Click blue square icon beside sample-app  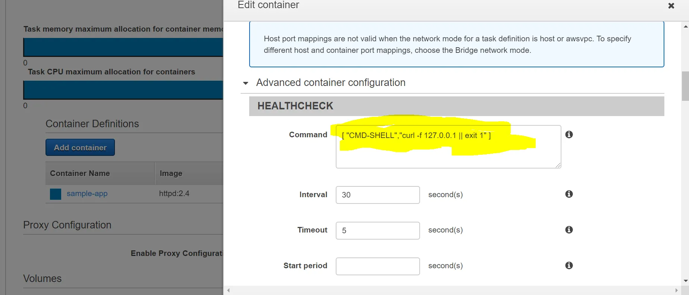pyautogui.click(x=56, y=194)
